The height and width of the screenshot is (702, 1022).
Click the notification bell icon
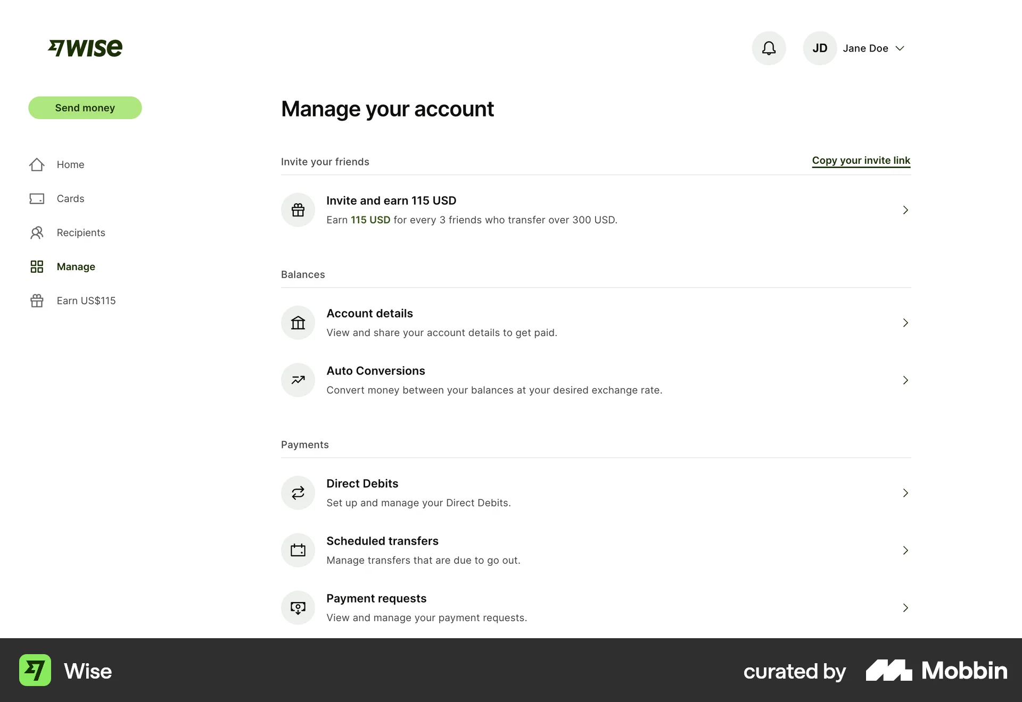tap(769, 48)
